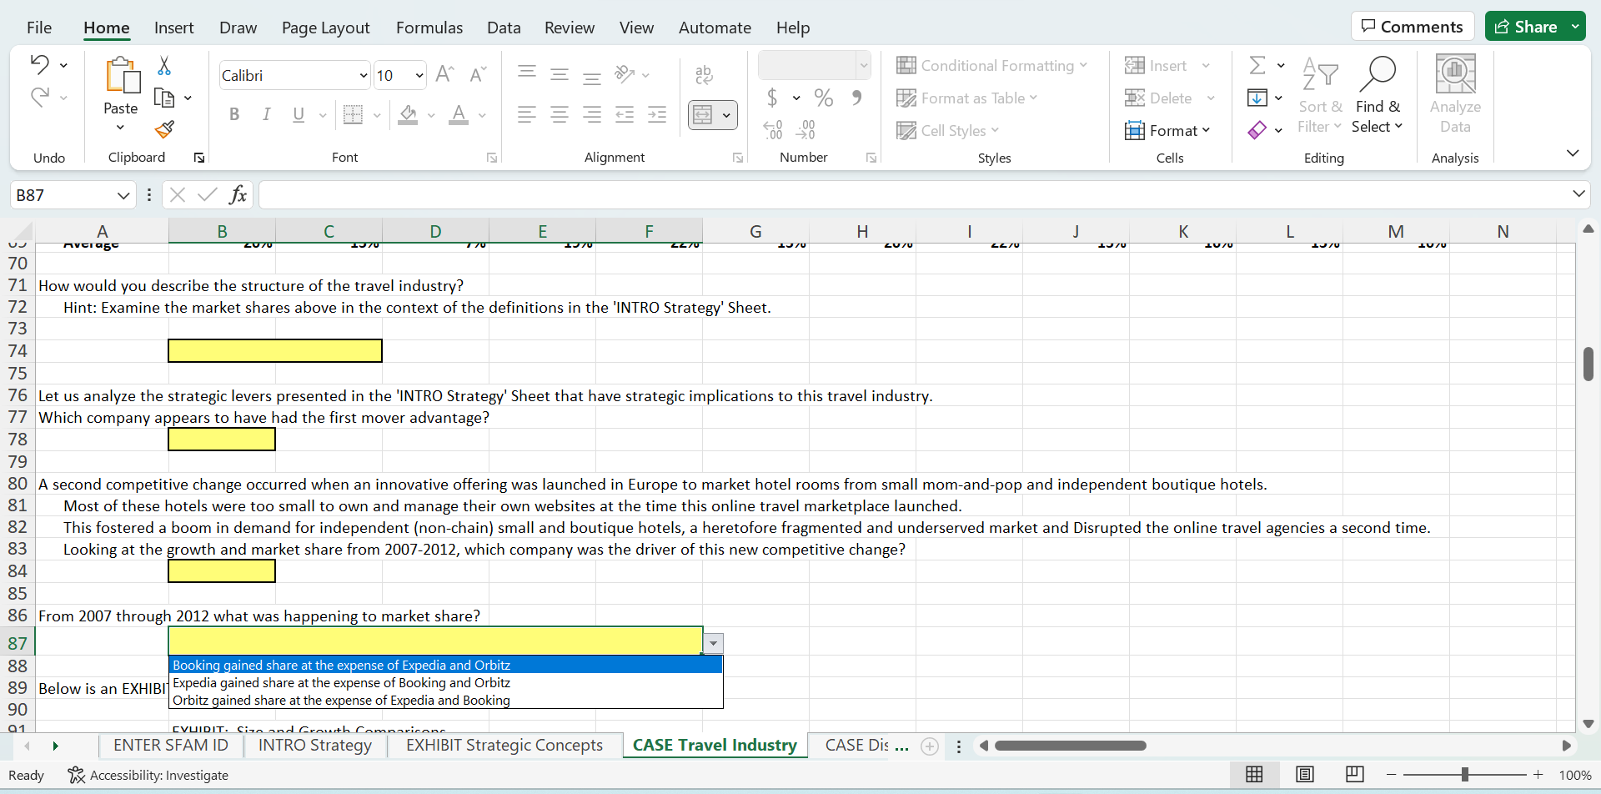The width and height of the screenshot is (1601, 794).
Task: Click the Paste clipboard icon
Action: [122, 75]
